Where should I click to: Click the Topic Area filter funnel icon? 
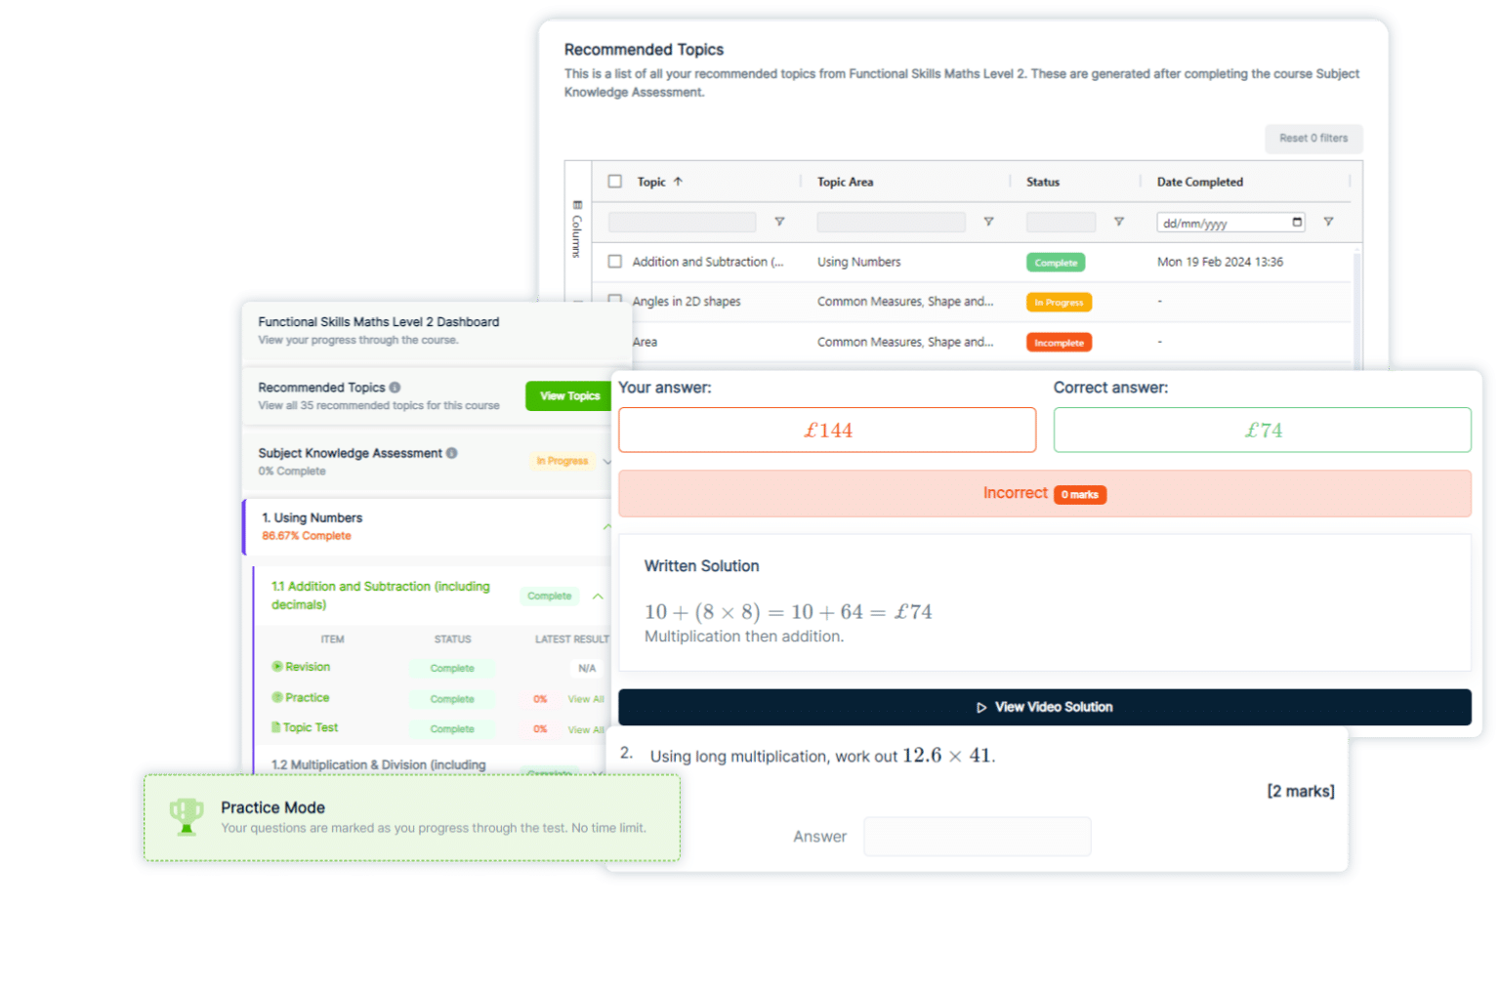tap(988, 222)
